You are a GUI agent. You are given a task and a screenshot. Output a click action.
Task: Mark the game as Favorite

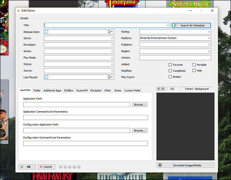170,65
